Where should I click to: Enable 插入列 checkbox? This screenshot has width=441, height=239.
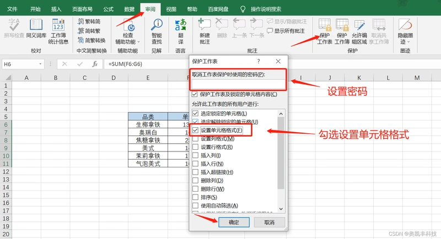196,155
